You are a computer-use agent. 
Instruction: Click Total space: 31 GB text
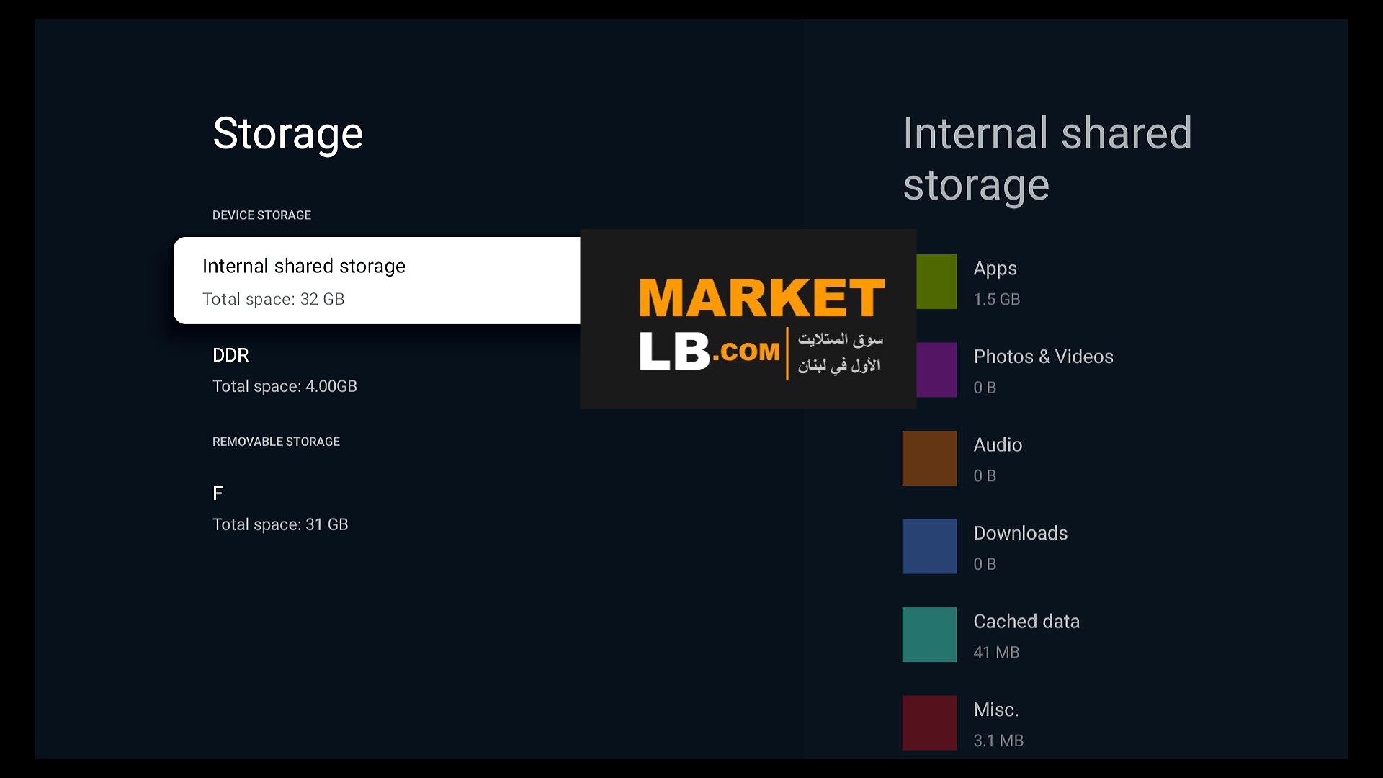280,525
